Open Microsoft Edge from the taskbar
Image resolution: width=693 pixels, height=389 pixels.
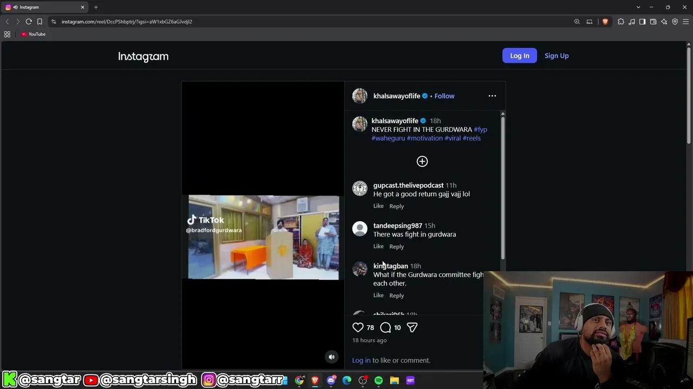(x=347, y=380)
